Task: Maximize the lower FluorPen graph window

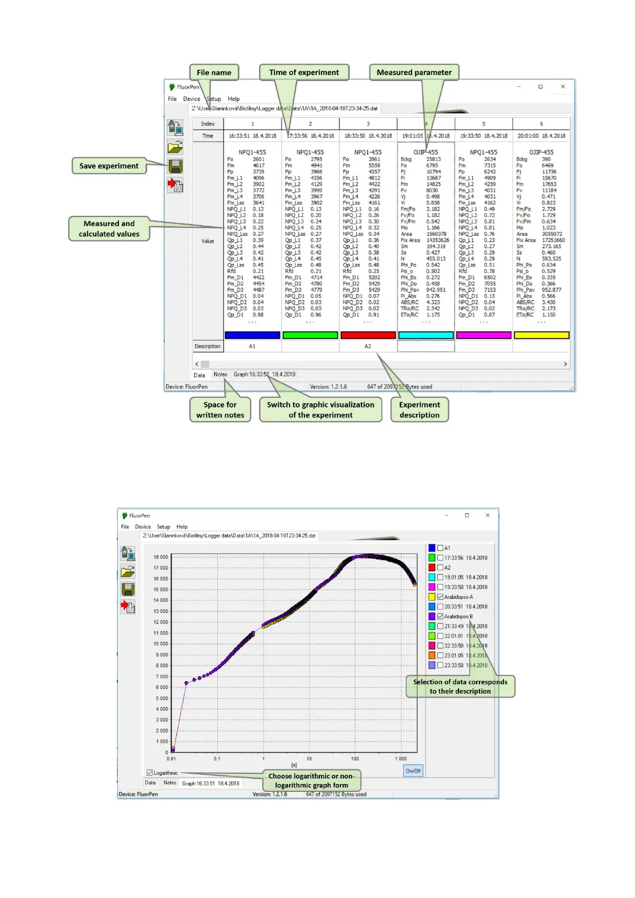Action: 467,515
